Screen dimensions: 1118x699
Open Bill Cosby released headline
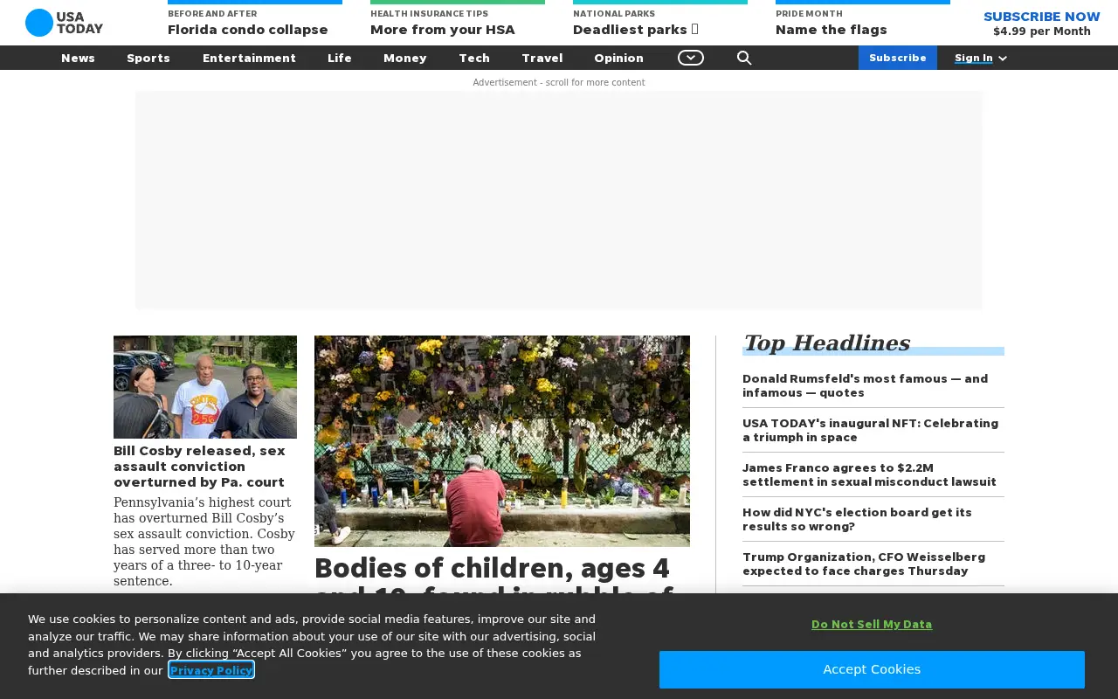[x=199, y=467]
